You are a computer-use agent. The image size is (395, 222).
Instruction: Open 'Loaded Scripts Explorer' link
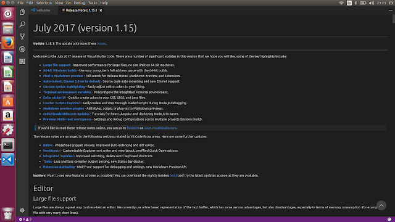tap(62, 103)
